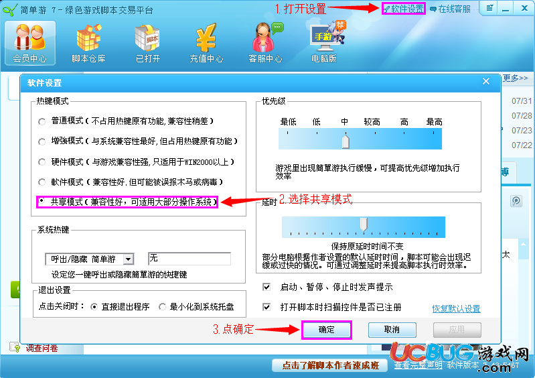Image resolution: width=535 pixels, height=378 pixels.
Task: Expand the 呼出/隐藏 简单游 dropdown
Action: click(129, 259)
